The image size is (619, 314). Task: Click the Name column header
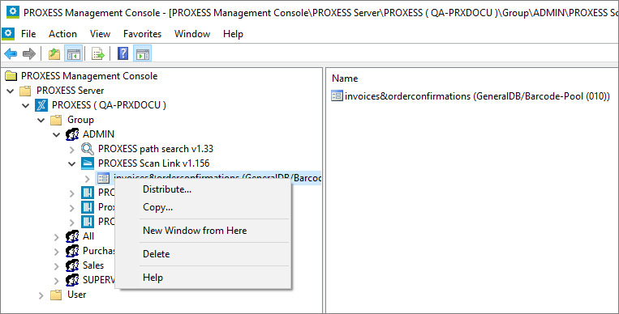click(345, 78)
